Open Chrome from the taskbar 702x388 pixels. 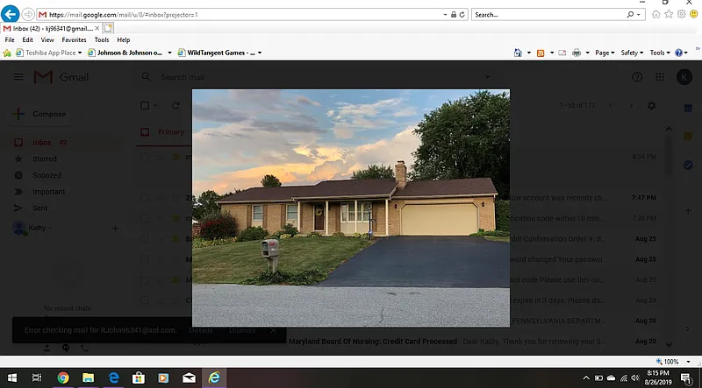(x=63, y=378)
